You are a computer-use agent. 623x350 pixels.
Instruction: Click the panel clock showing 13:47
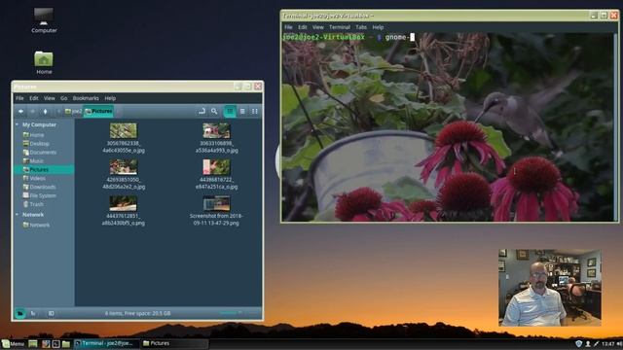pyautogui.click(x=607, y=343)
